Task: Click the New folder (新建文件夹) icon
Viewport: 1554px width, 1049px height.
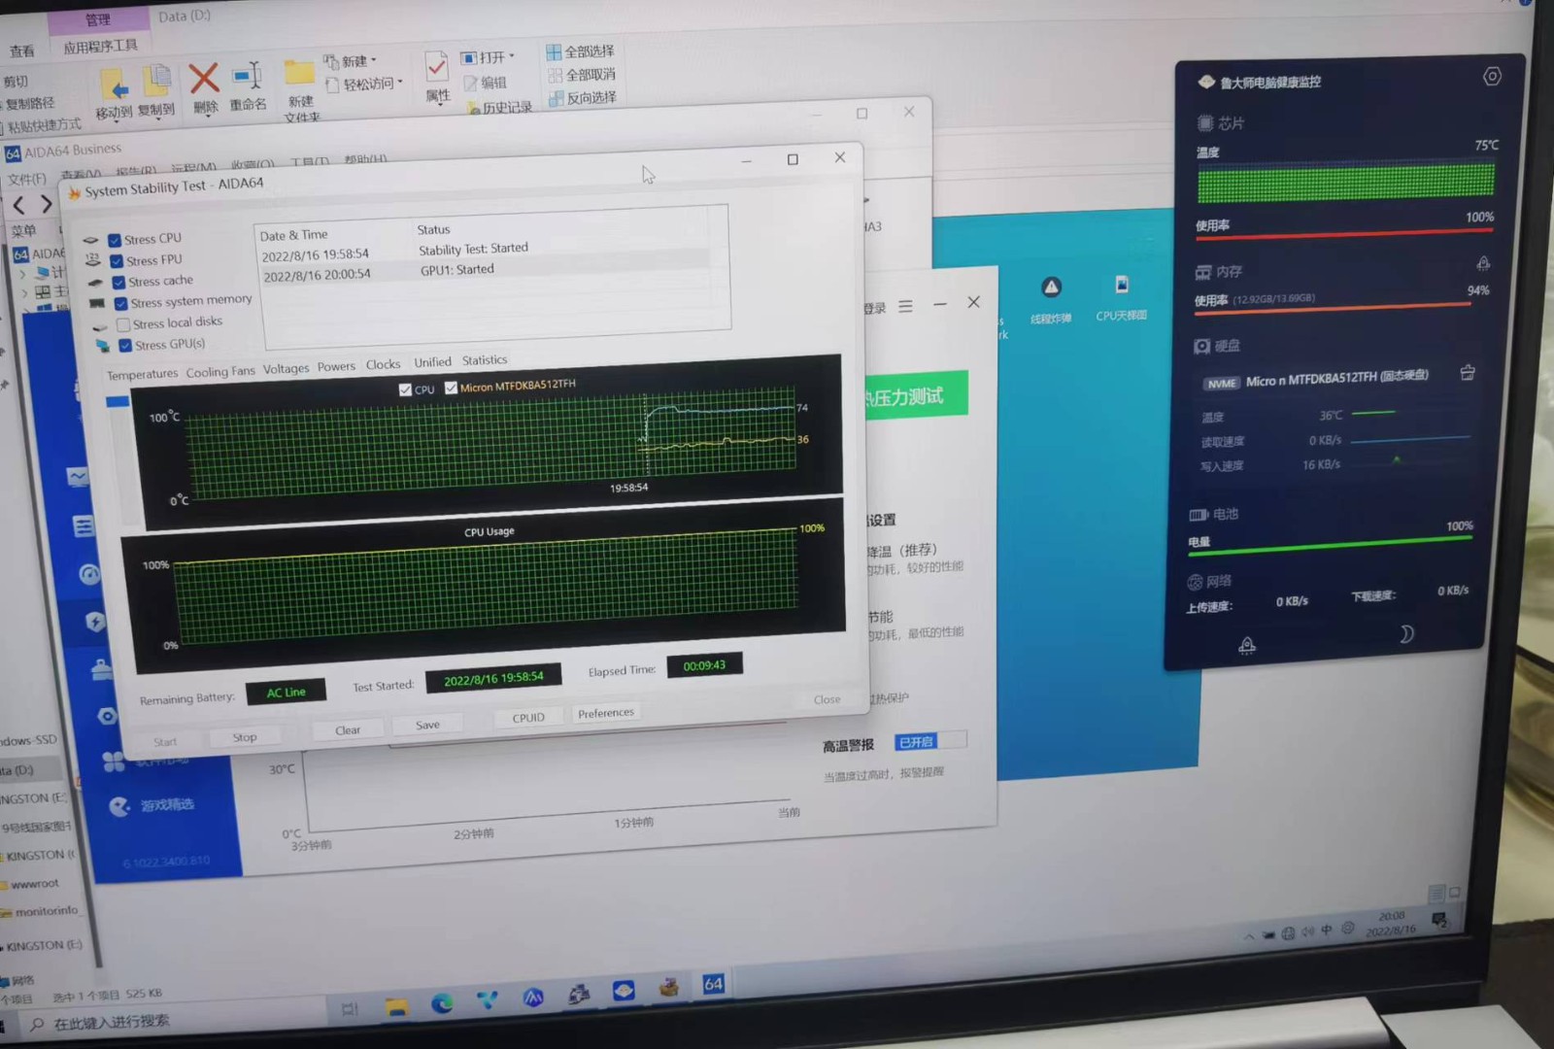Action: (x=301, y=91)
